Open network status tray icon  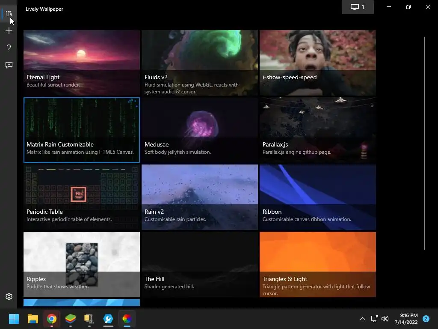pos(375,319)
